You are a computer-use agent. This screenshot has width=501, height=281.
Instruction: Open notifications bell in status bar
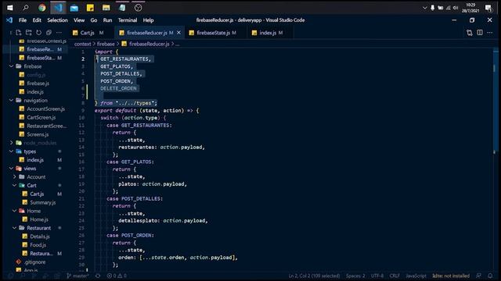[x=490, y=276]
